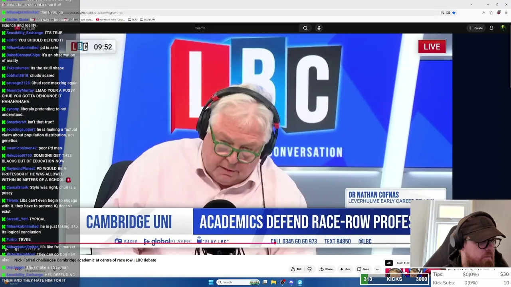Open the browser application hamburger menu
Viewport: 511px width, 287px height.
pyautogui.click(x=506, y=13)
